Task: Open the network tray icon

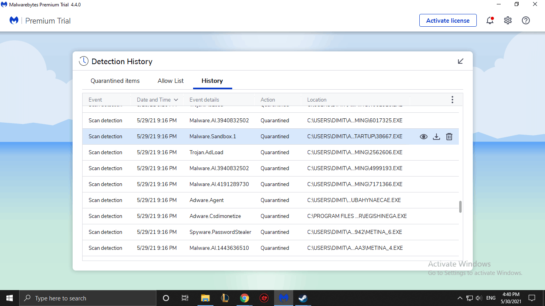Action: 470,298
